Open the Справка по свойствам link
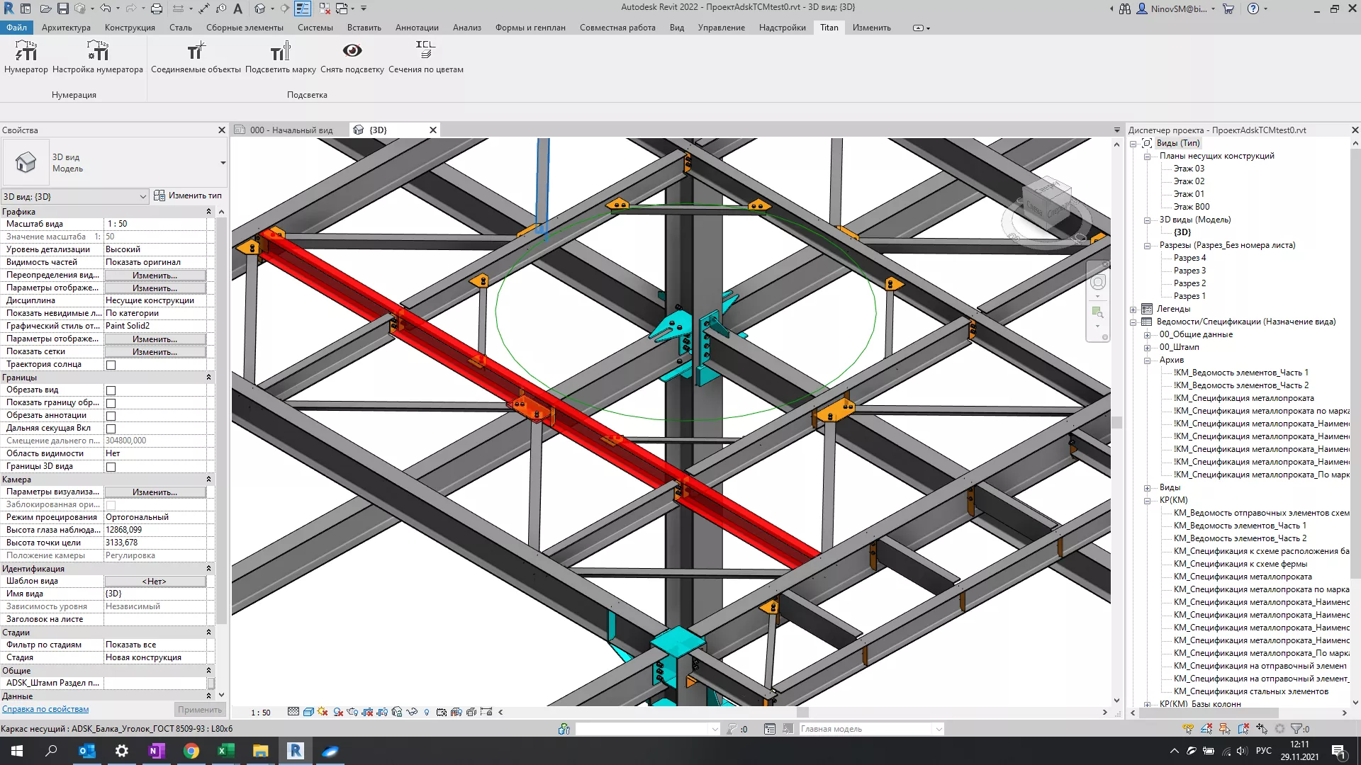 (45, 708)
